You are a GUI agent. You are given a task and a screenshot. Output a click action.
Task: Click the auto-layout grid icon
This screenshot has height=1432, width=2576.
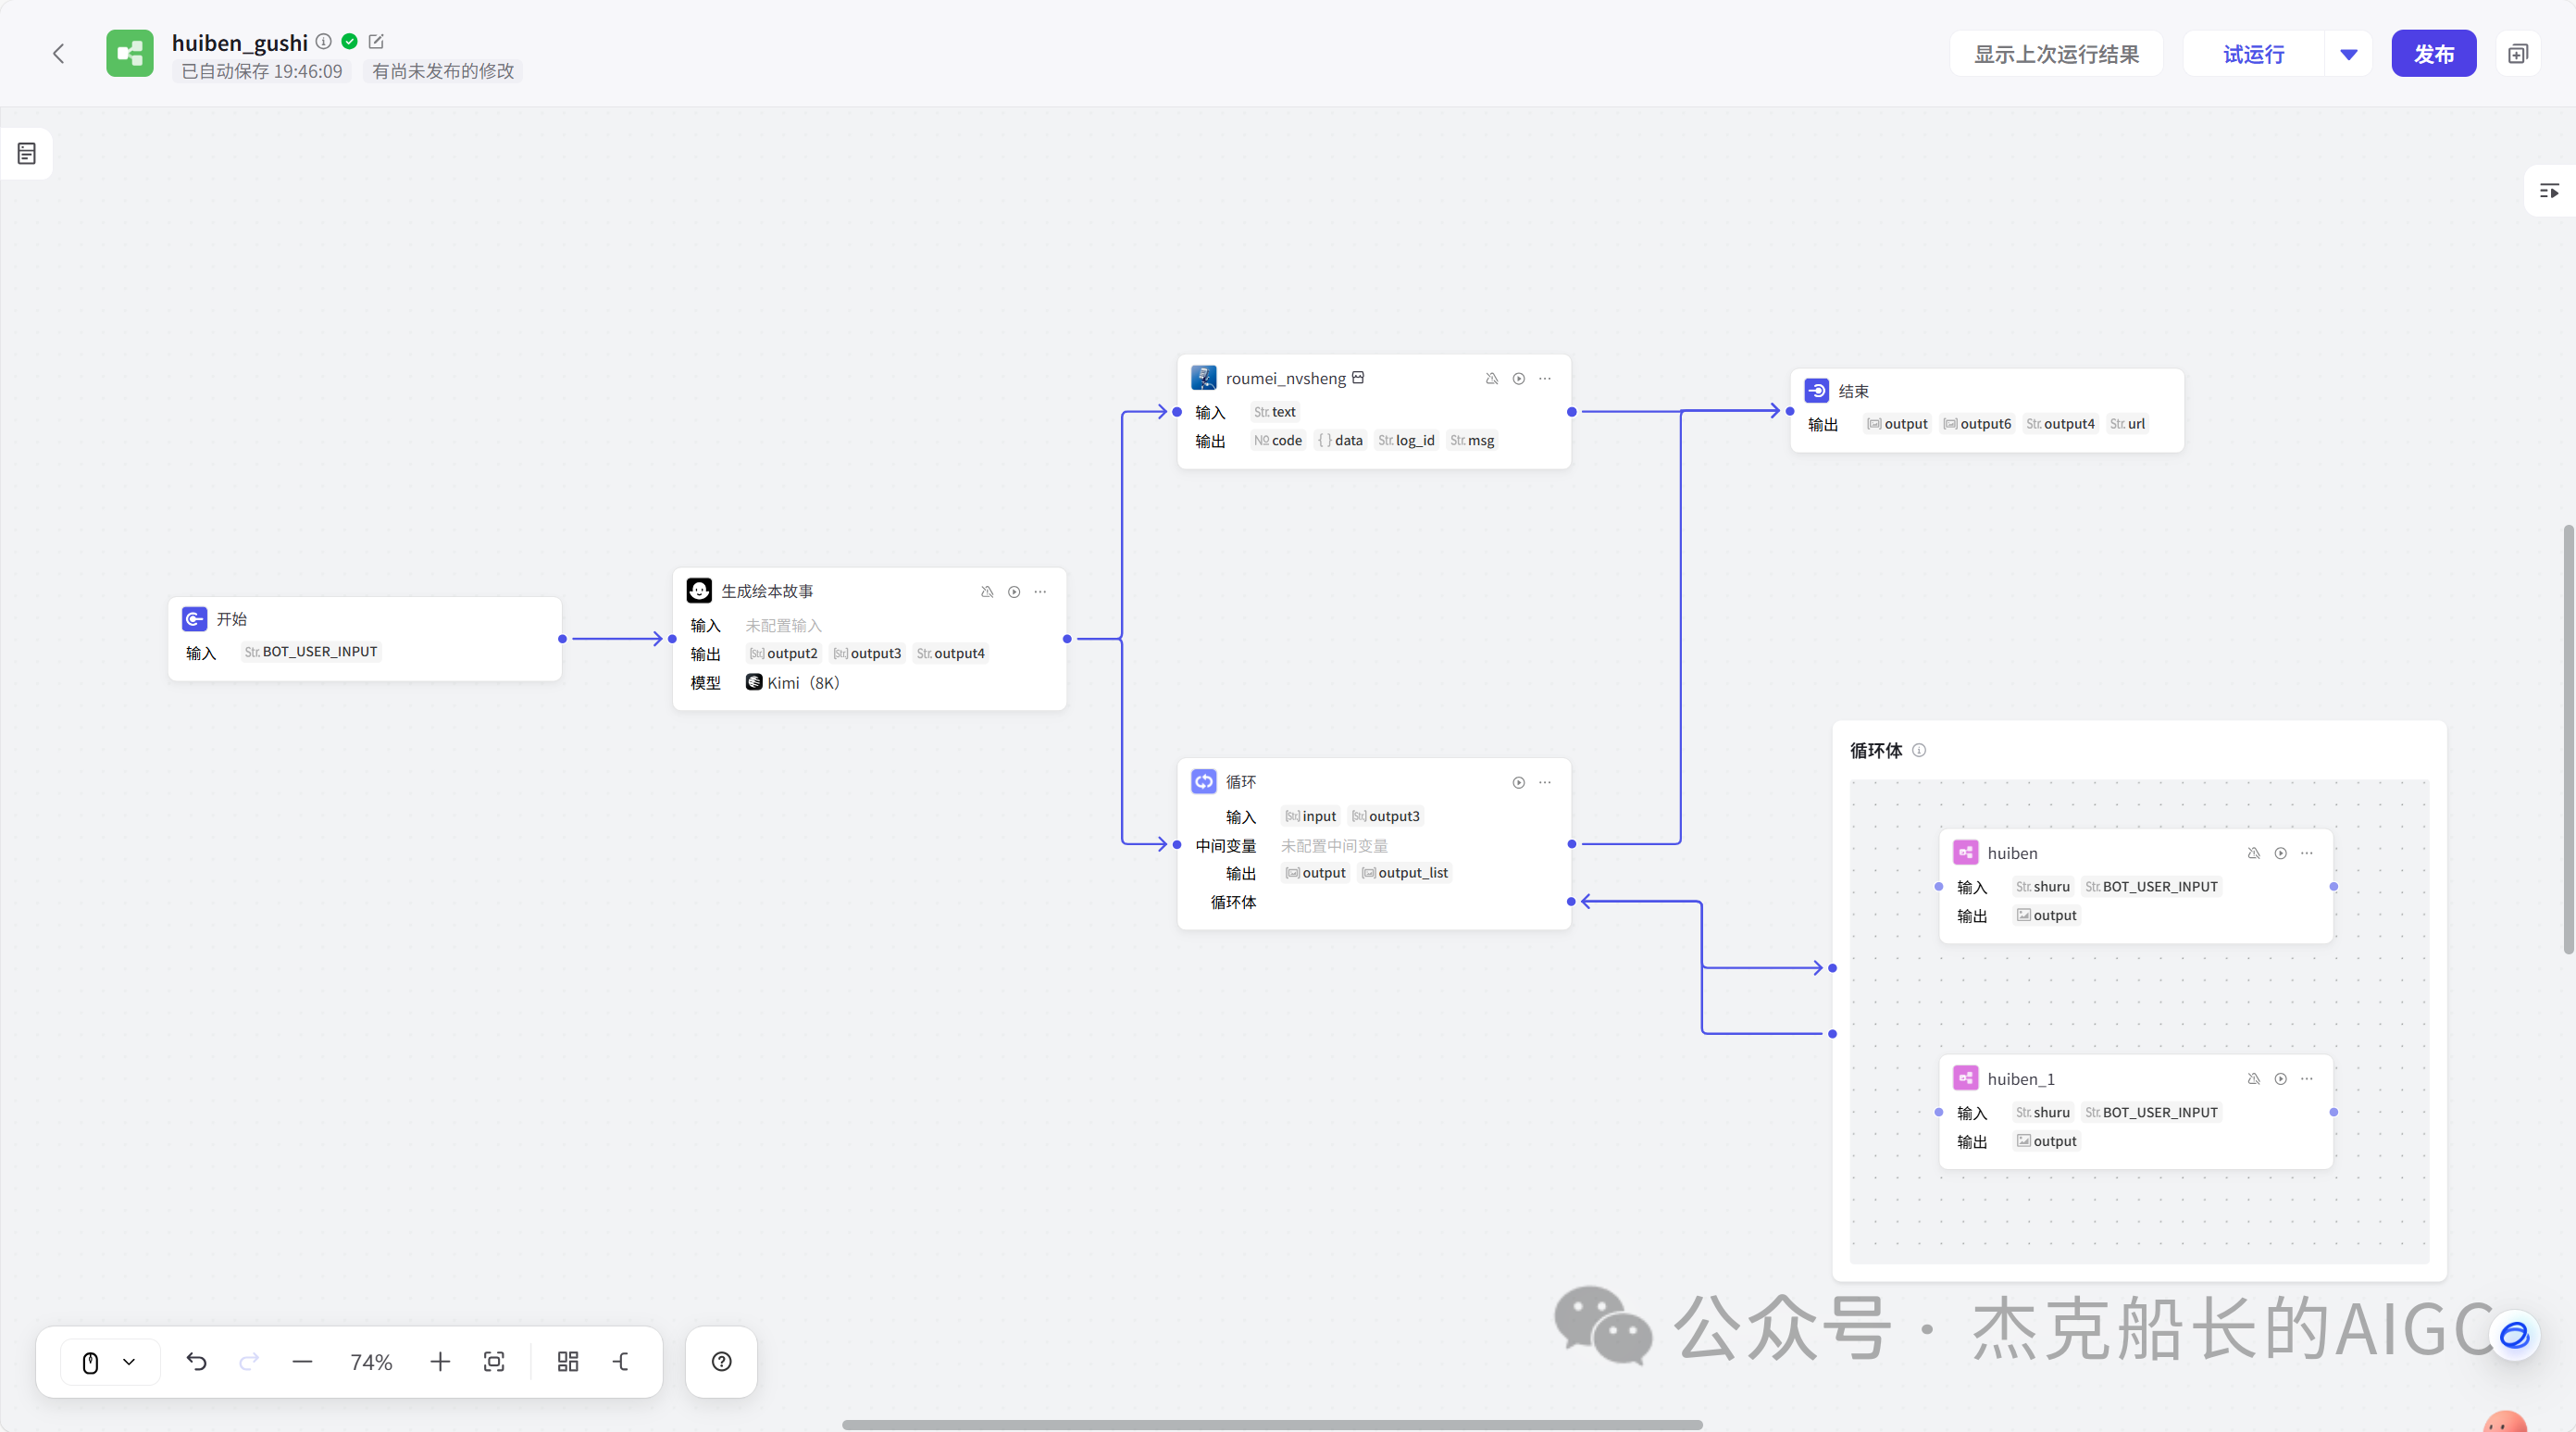[x=568, y=1361]
